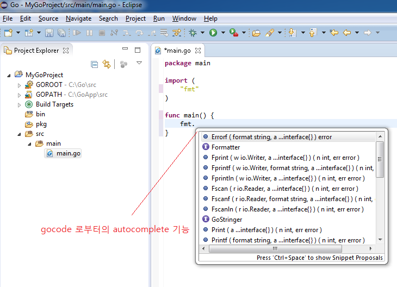
Task: Click the autocomplete horizontal scrollbar right arrow
Action: (x=371, y=248)
